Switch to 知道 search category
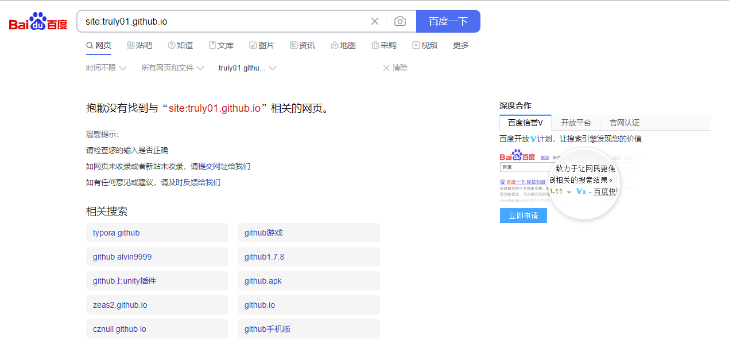This screenshot has width=729, height=357. 180,45
